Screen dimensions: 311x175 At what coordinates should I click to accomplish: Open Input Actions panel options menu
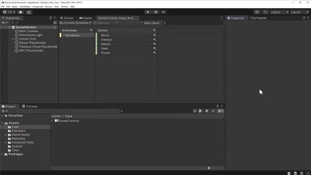[222, 18]
